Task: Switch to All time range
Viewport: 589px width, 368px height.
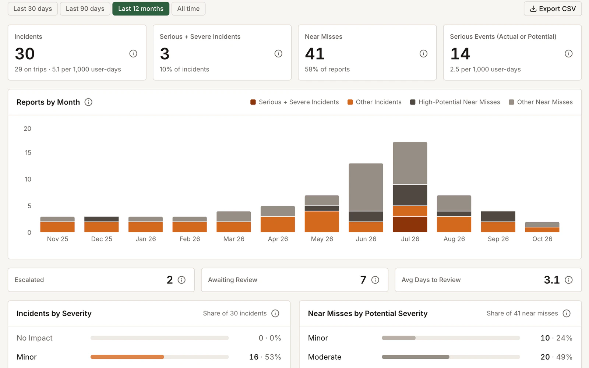Action: point(188,9)
